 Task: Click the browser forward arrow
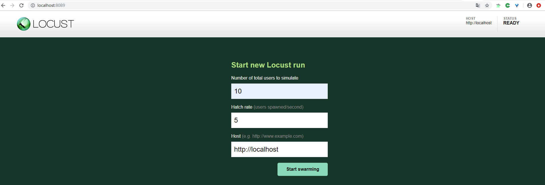[x=12, y=5]
